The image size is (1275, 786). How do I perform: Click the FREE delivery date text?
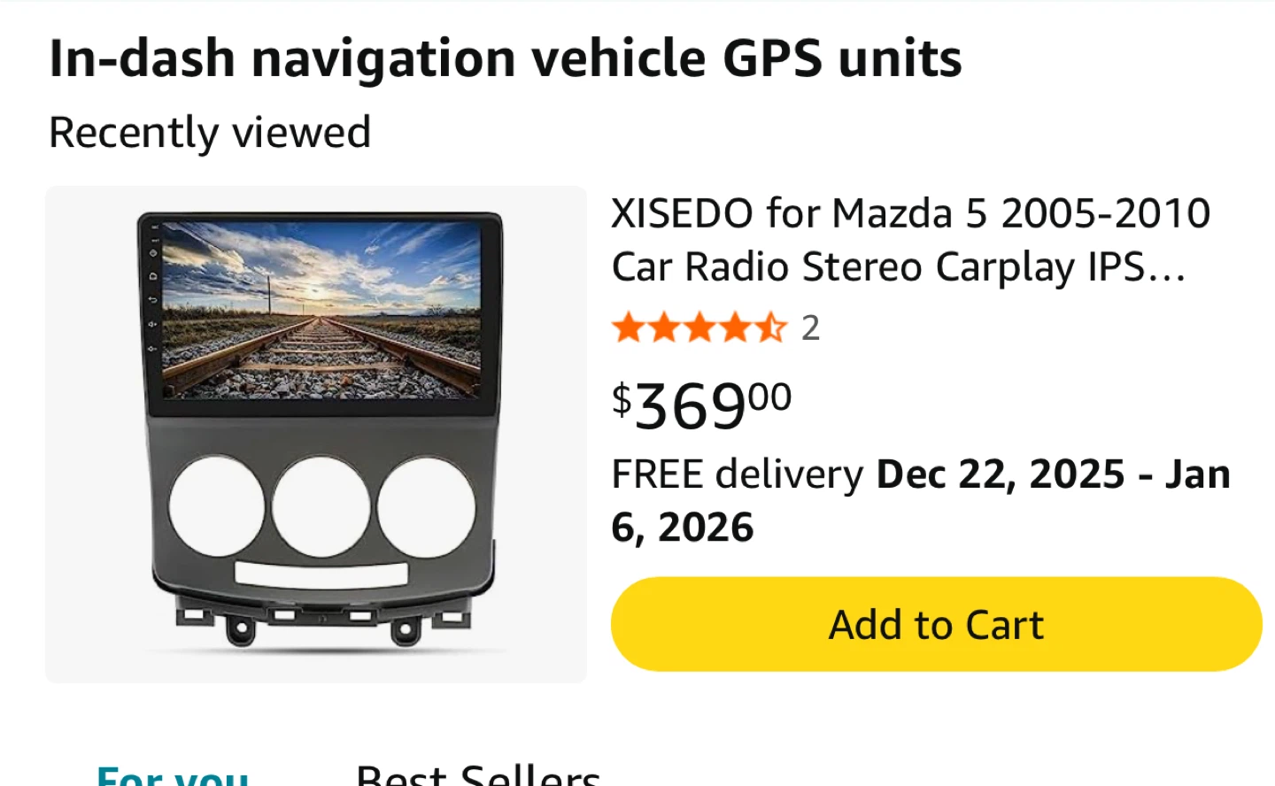[x=921, y=500]
